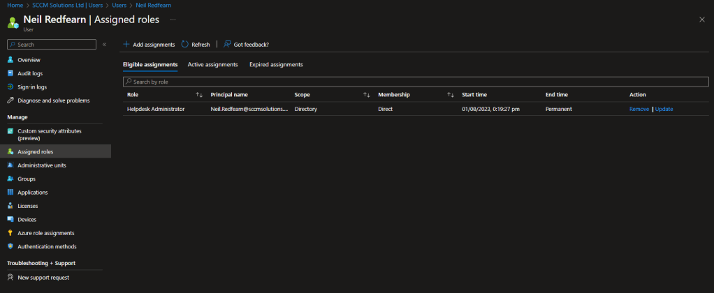This screenshot has height=293, width=714.
Task: Select the Groups icon in sidebar
Action: coord(10,179)
